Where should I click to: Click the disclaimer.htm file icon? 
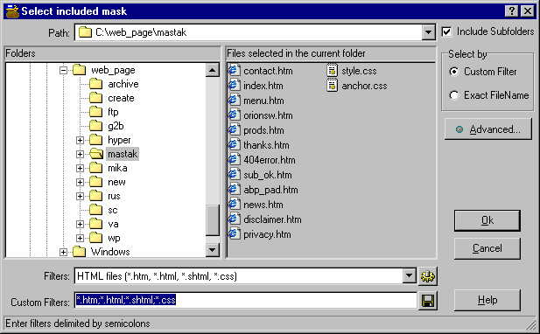coord(235,219)
